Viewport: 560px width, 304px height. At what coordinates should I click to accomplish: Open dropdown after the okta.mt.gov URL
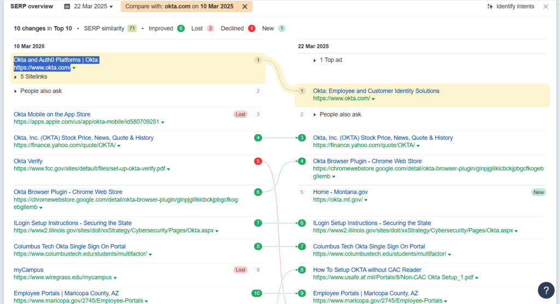pyautogui.click(x=366, y=200)
